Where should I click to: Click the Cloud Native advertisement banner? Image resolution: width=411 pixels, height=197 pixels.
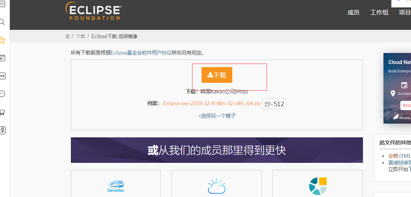(397, 88)
